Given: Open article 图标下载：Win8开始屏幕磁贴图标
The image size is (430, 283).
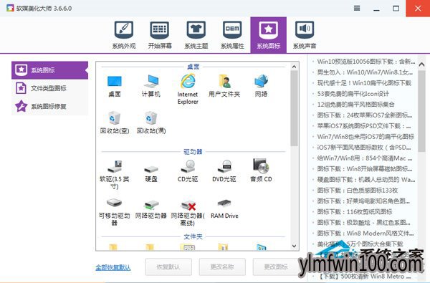Looking at the screenshot, I should coord(365,169).
